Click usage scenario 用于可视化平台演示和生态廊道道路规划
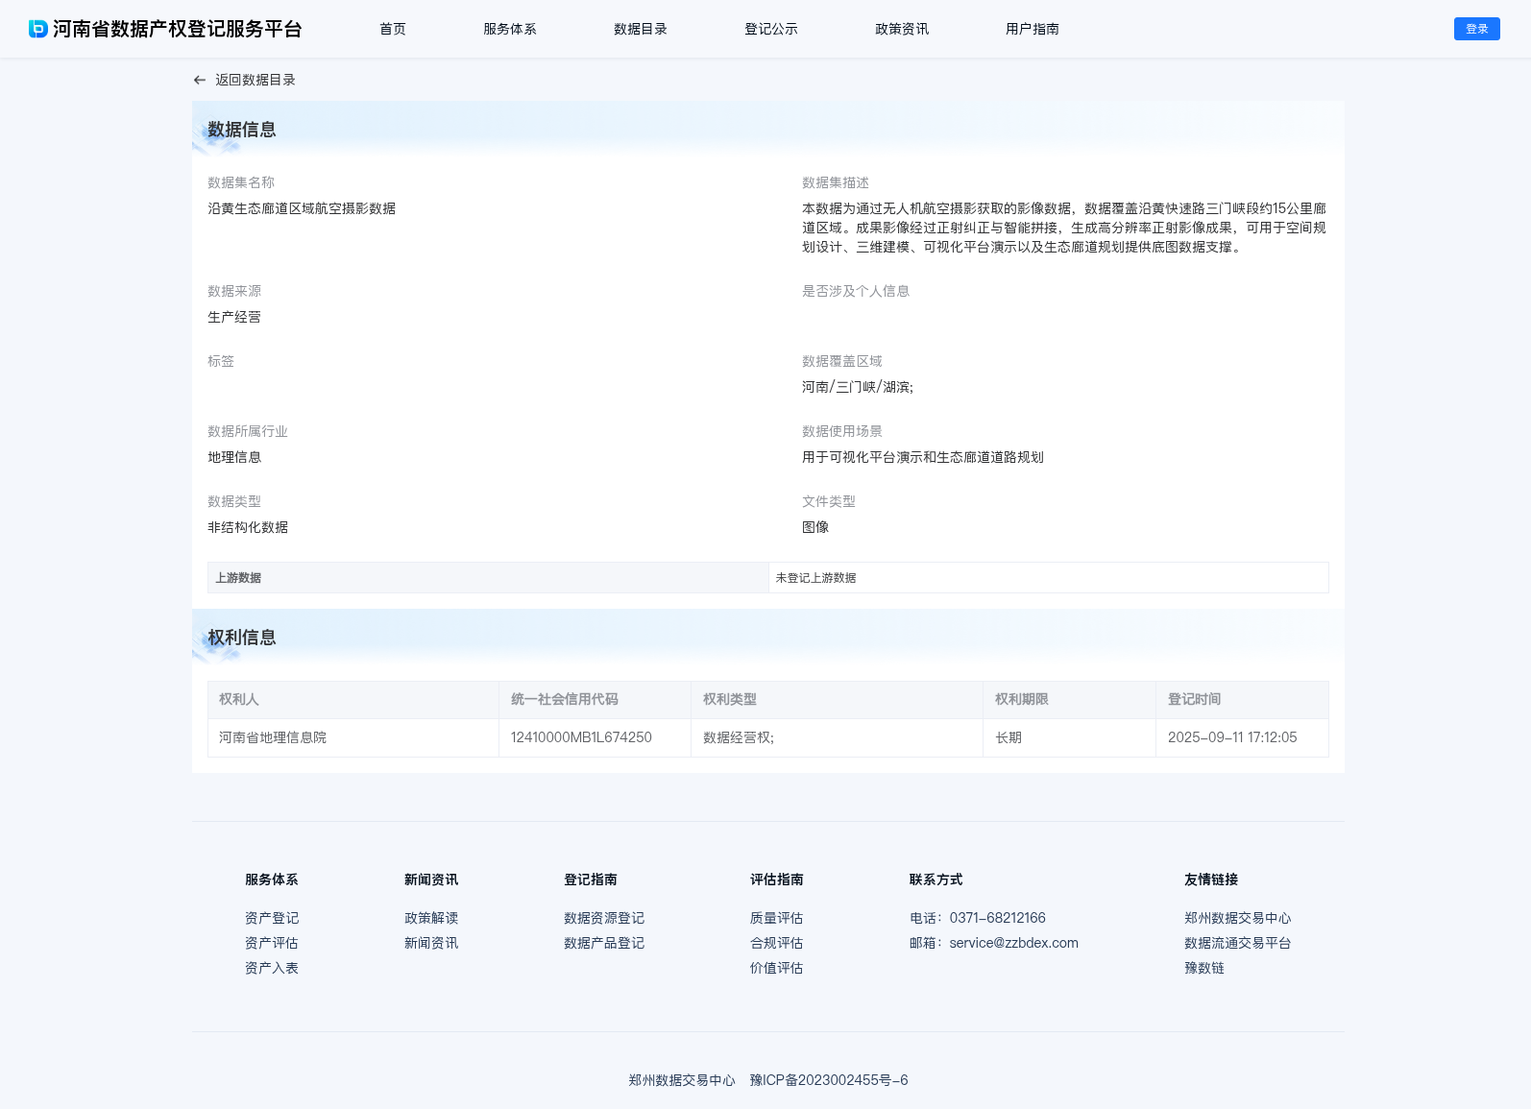 (x=923, y=457)
